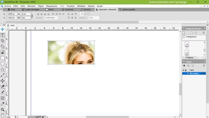Viewport: 209px width, 118px height.
Task: Switch to the Contorneo tab
Action: click(68, 10)
